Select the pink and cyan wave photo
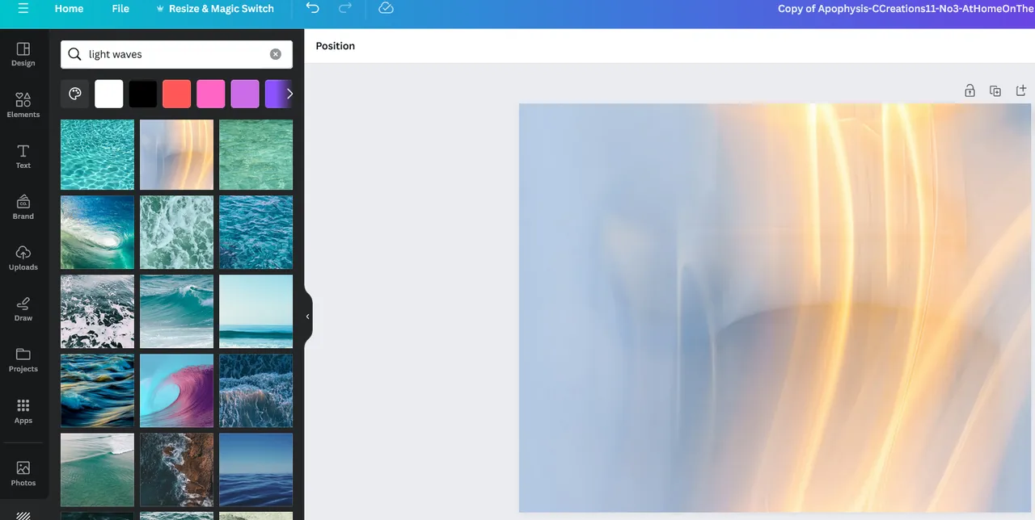This screenshot has width=1035, height=520. pos(177,391)
